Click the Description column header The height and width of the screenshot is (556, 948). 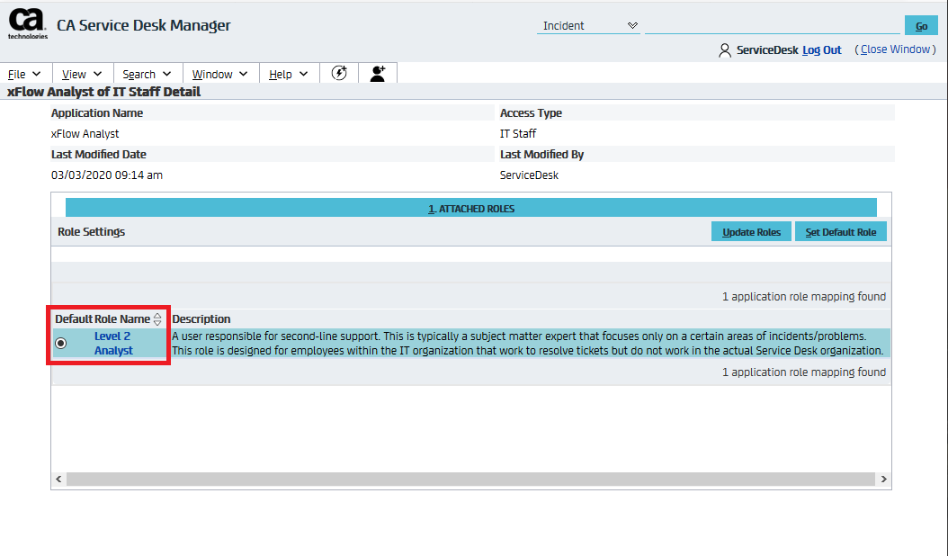(201, 318)
